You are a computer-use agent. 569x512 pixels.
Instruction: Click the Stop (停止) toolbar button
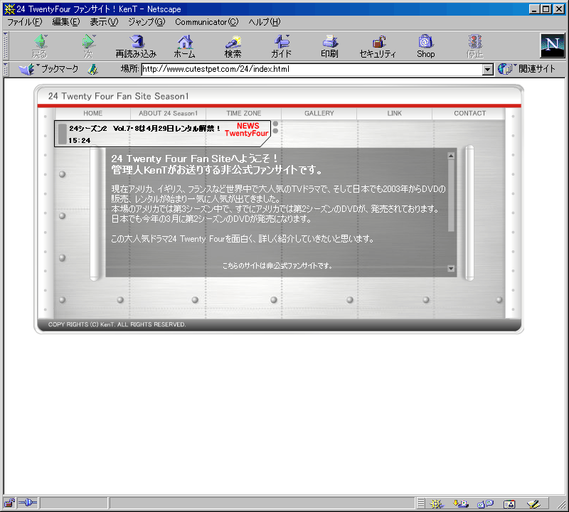(x=474, y=46)
